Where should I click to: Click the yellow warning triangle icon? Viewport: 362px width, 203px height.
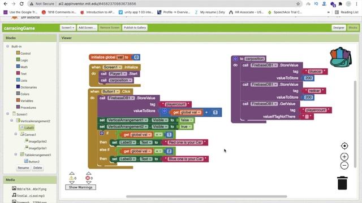coord(71,178)
